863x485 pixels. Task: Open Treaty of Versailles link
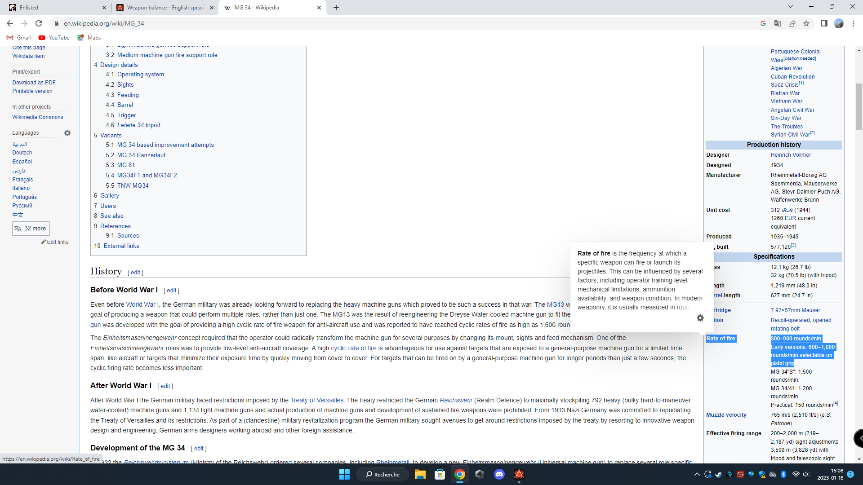click(317, 400)
